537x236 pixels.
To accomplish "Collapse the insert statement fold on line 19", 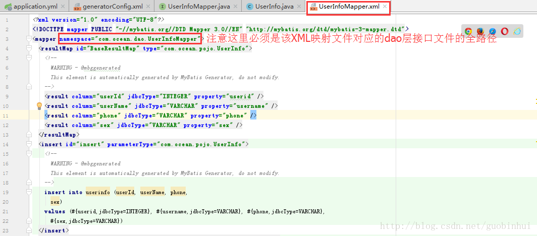I will click(x=30, y=192).
